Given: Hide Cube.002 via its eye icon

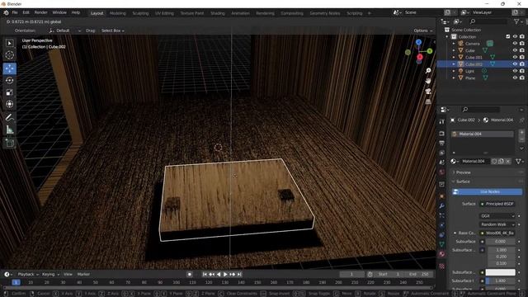Looking at the screenshot, I should coord(515,64).
